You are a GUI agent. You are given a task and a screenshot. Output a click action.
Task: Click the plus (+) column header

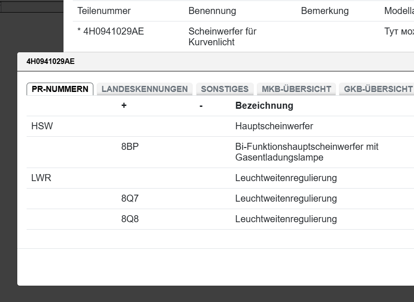[x=123, y=105]
